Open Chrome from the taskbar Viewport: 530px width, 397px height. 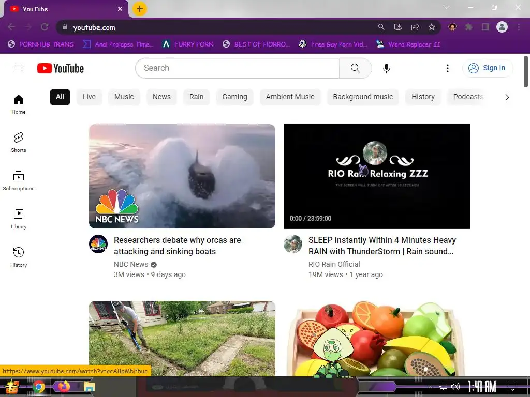click(x=38, y=387)
